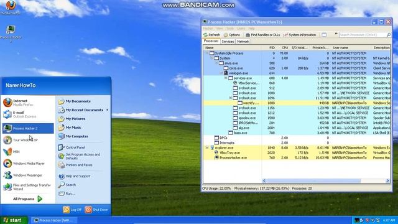Open Mozilla Firefox desktop icon

pyautogui.click(x=11, y=7)
